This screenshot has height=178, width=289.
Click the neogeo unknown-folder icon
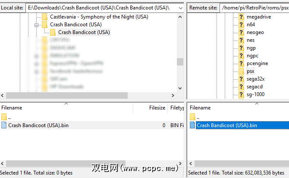click(x=241, y=32)
